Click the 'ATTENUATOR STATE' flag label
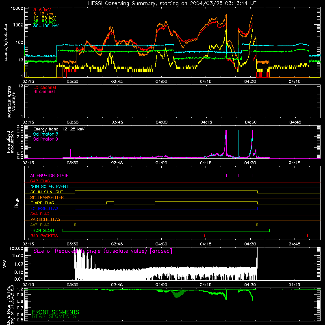This screenshot has width=325, height=325. (x=49, y=175)
